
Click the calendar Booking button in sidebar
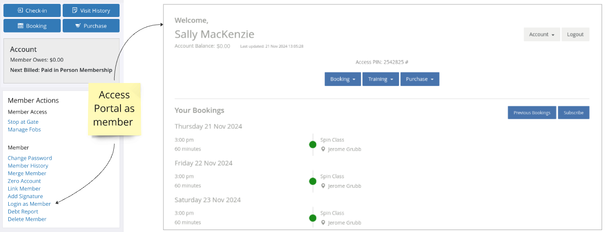click(32, 26)
